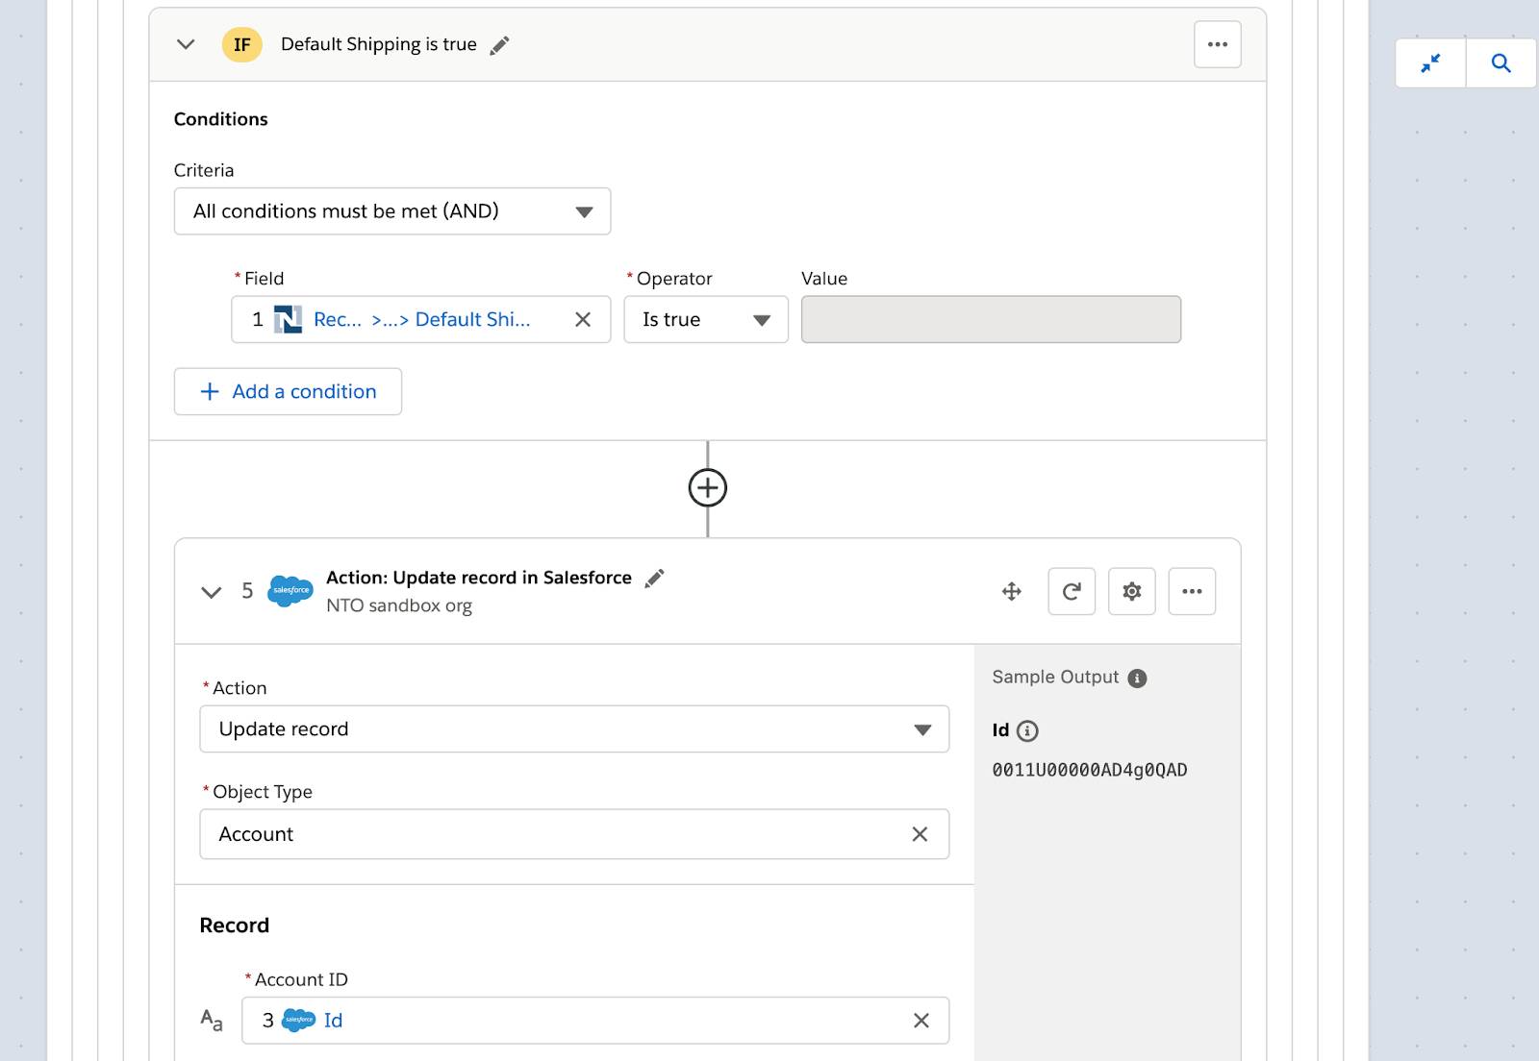Click the plus circle to add step
This screenshot has width=1539, height=1061.
coord(708,488)
